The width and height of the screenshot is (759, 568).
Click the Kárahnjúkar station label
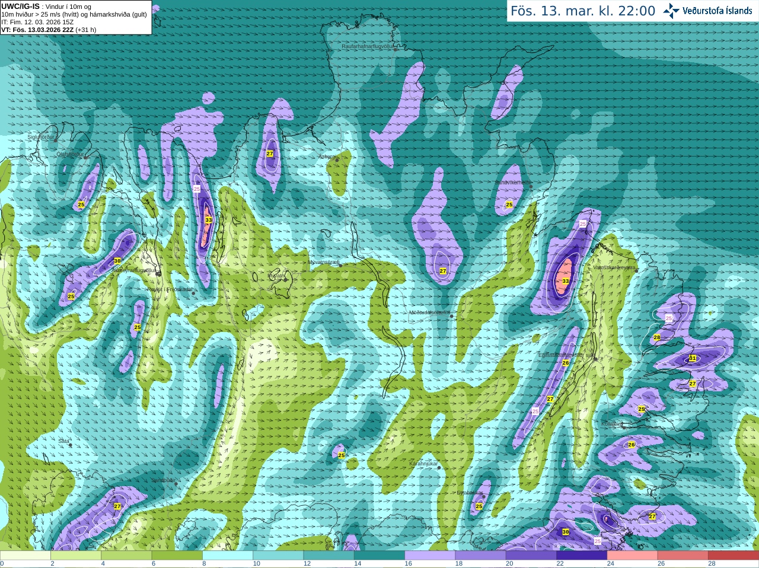point(423,464)
